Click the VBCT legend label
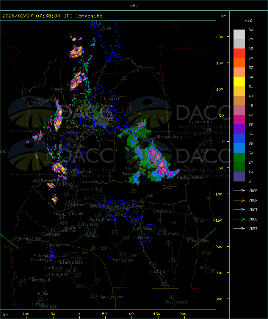This screenshot has height=319, width=268. (253, 210)
